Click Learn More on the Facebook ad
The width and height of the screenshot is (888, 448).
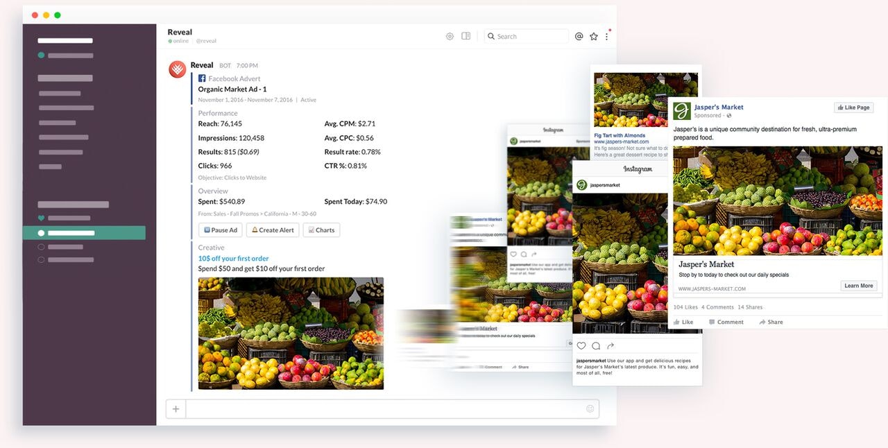859,286
